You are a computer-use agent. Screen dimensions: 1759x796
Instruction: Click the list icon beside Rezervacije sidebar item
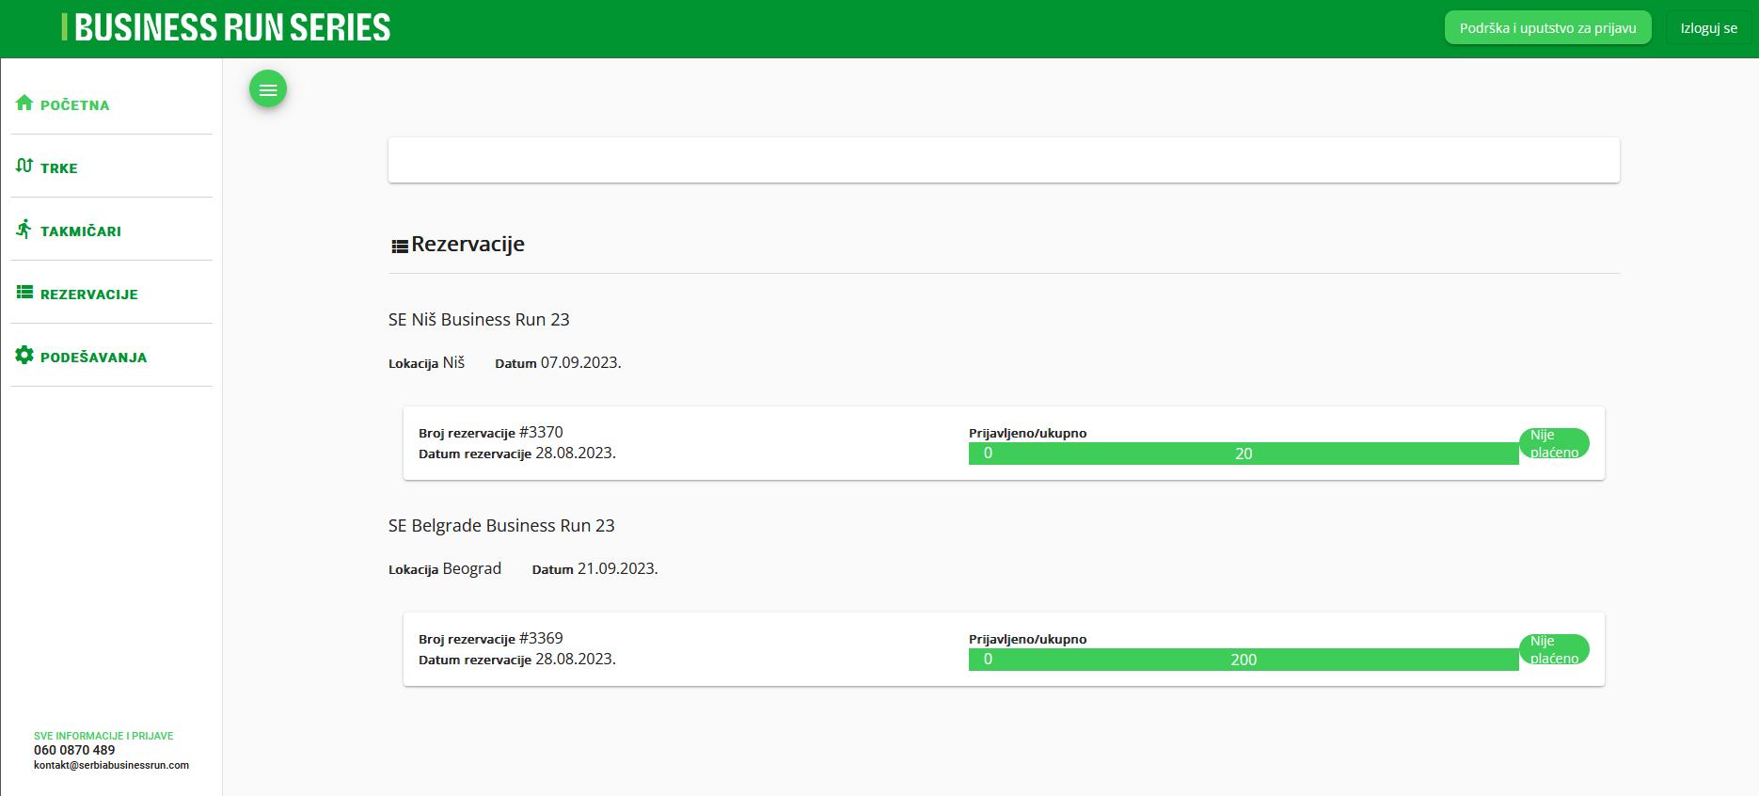pos(24,293)
